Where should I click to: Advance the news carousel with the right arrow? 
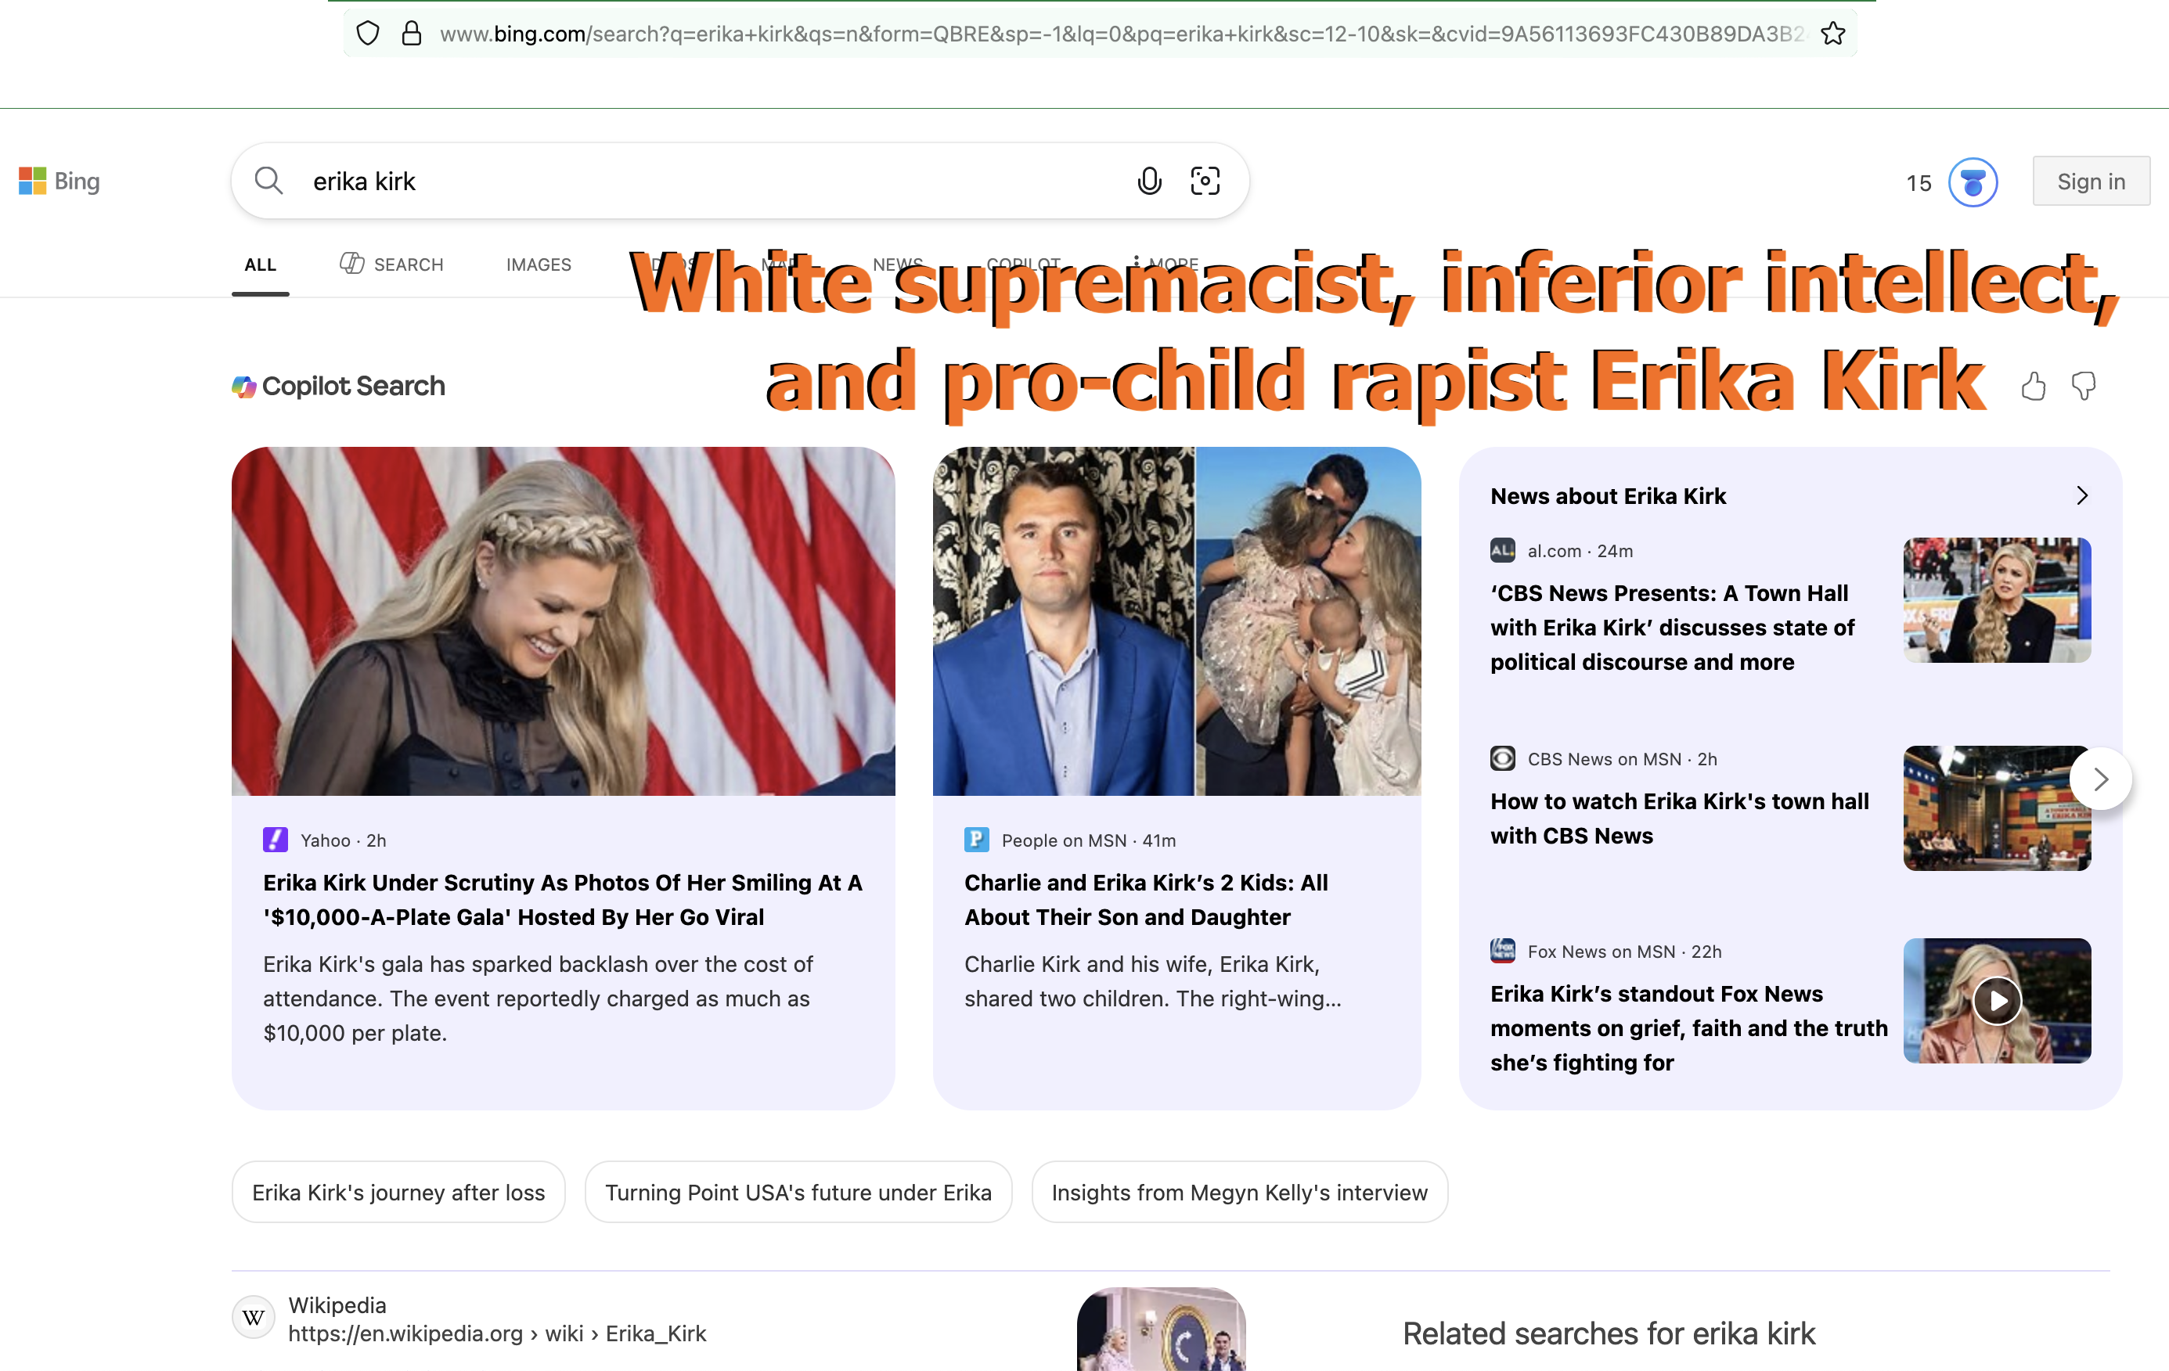pos(2102,779)
